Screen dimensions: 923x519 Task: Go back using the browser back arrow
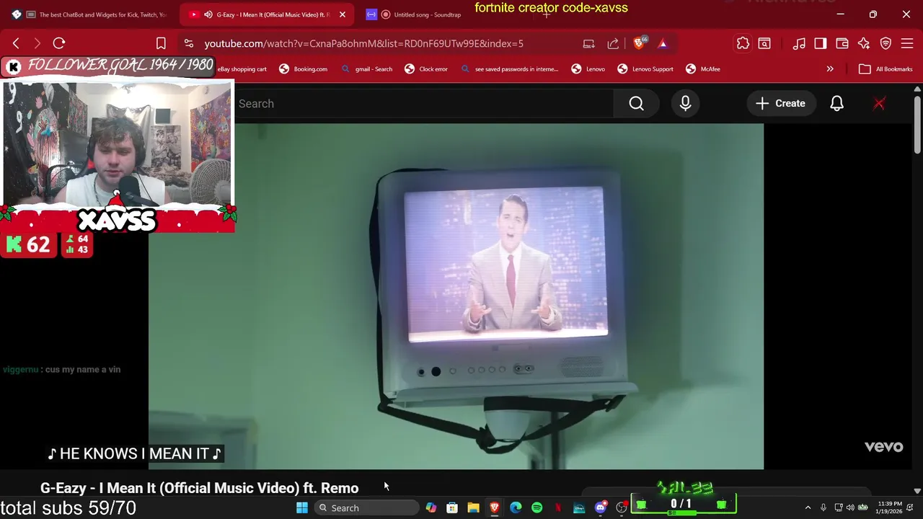click(x=16, y=43)
